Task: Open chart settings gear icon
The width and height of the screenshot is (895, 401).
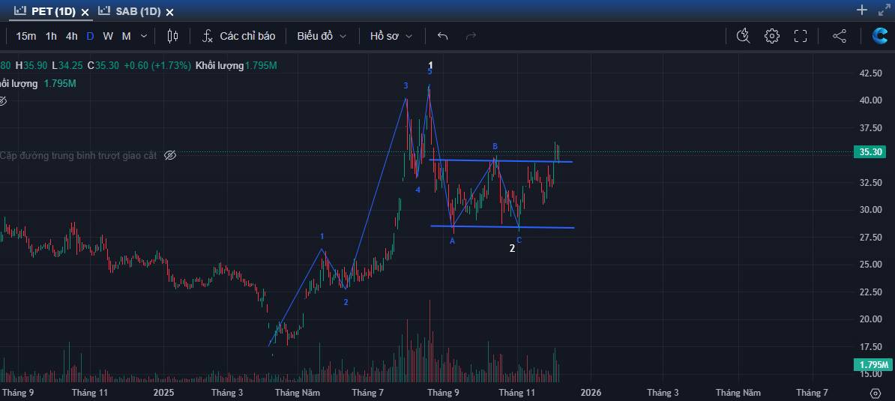Action: pos(772,36)
